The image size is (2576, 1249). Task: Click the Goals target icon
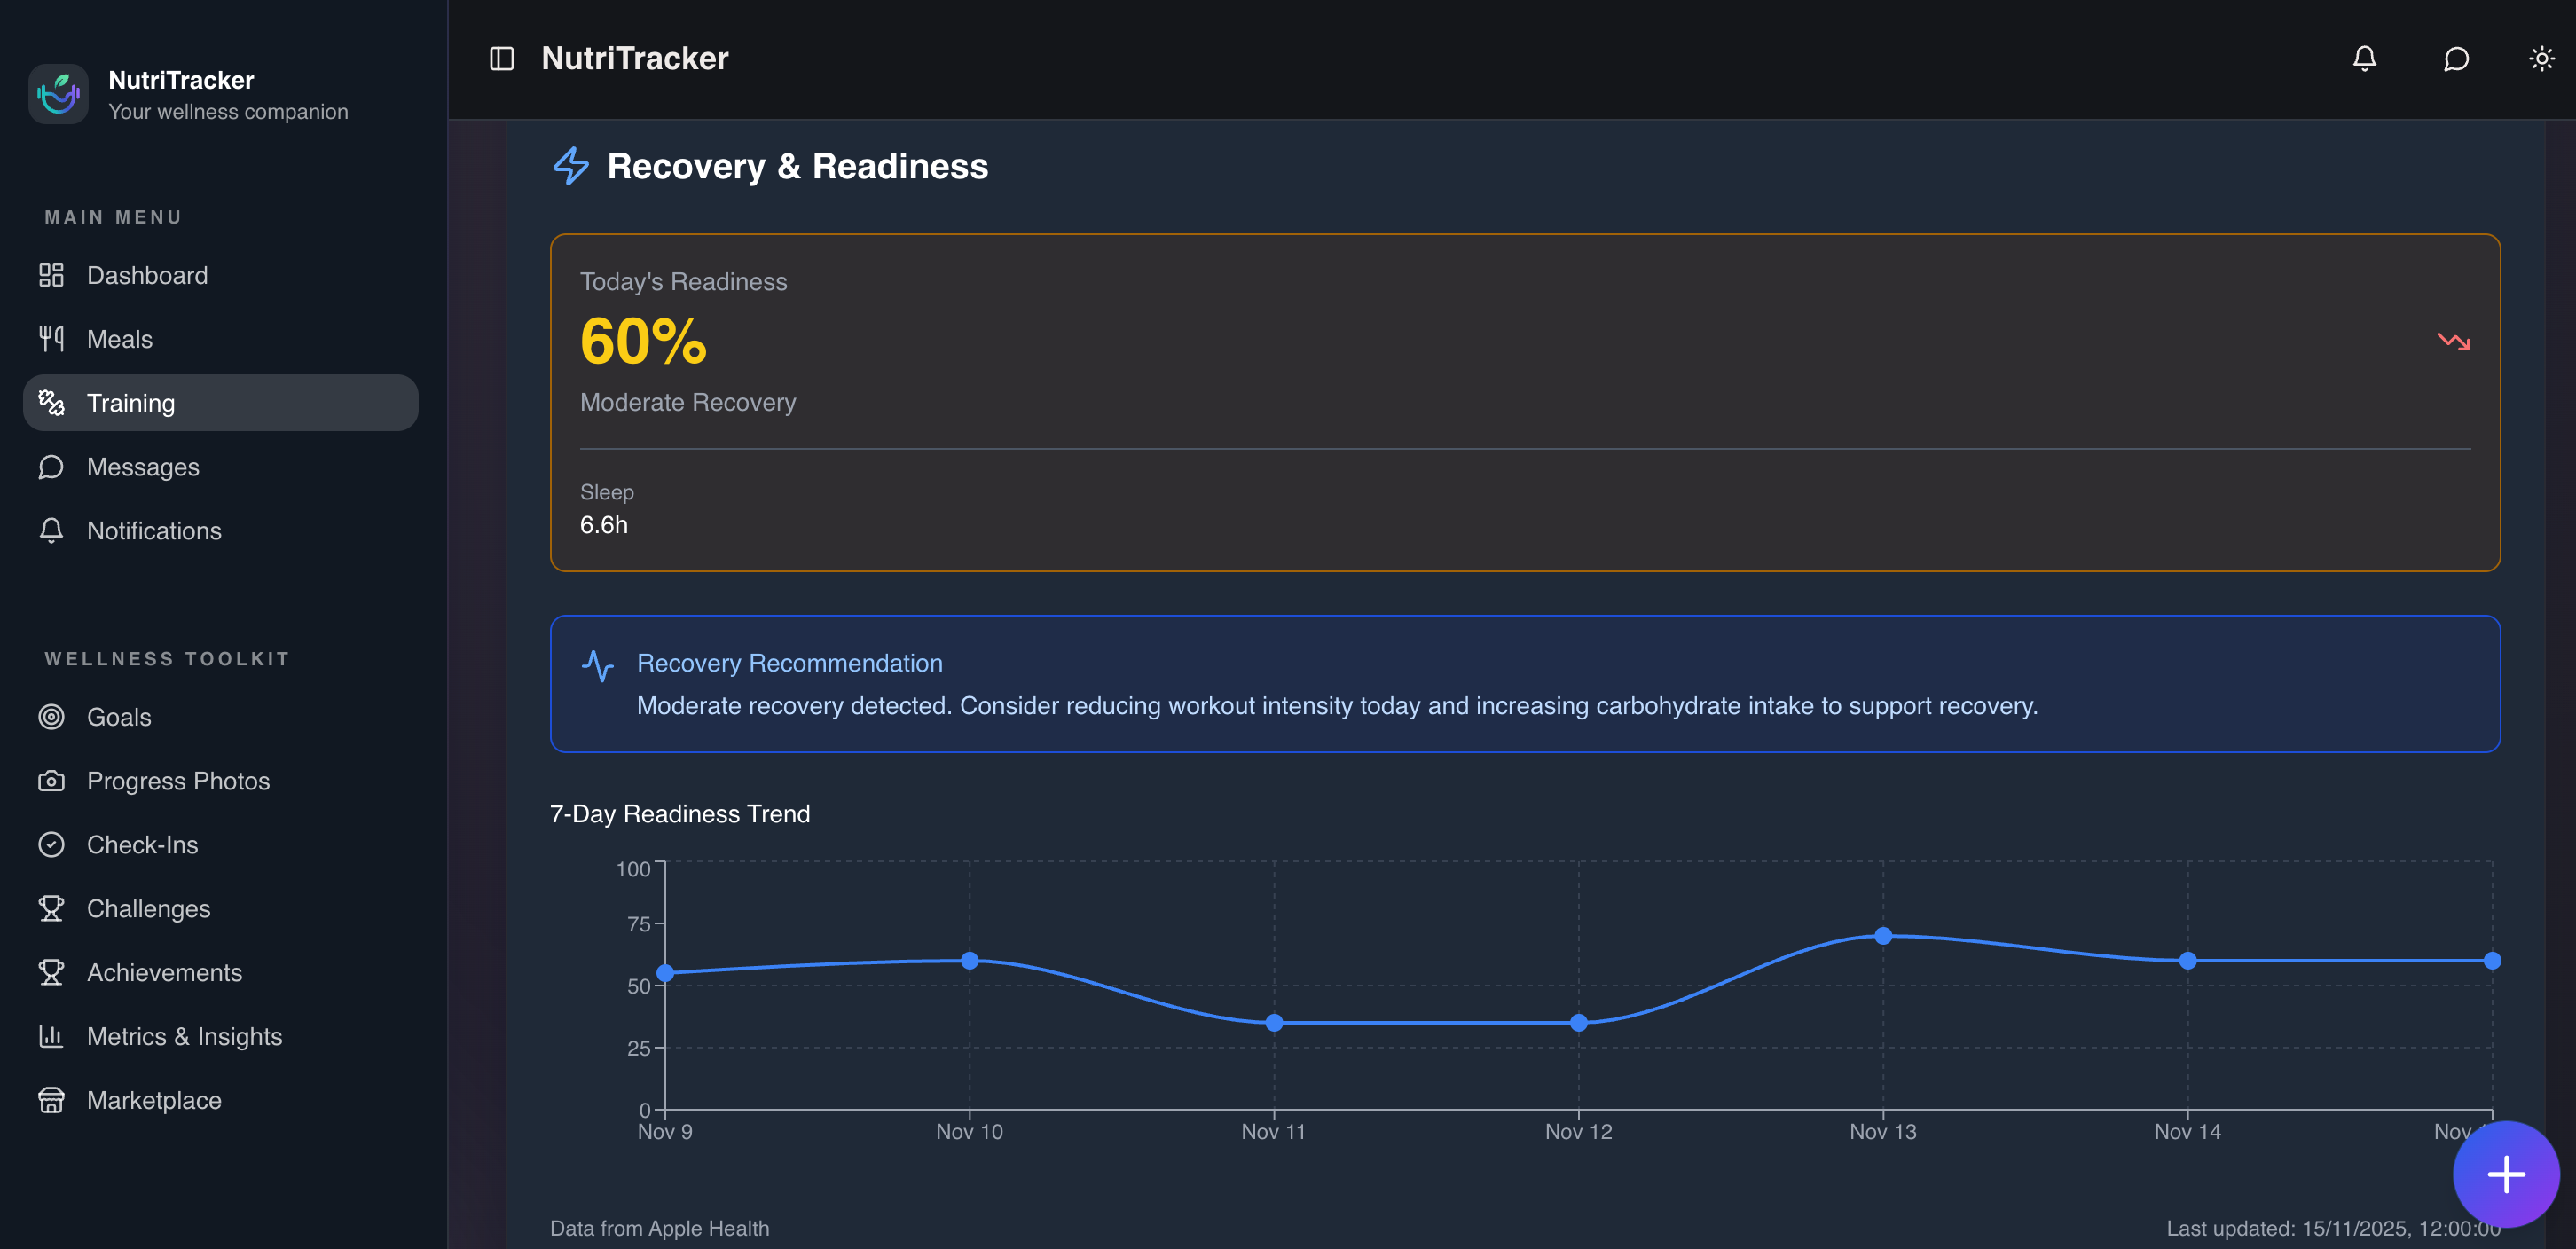(x=51, y=717)
